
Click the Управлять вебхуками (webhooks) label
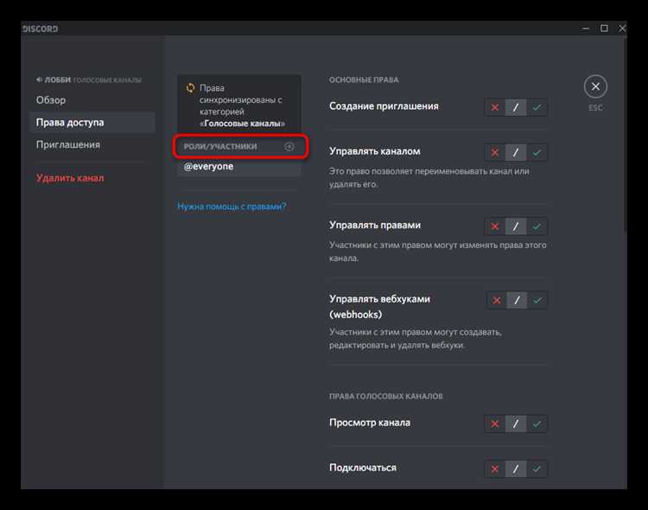point(379,307)
